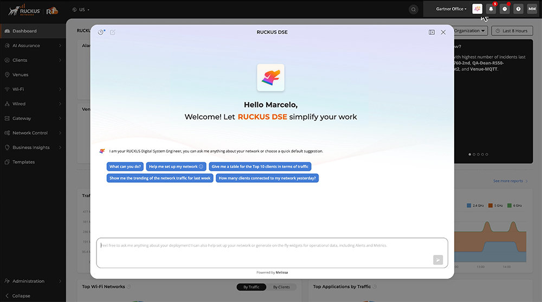Open the Gartner Office tenant dropdown

click(x=451, y=9)
